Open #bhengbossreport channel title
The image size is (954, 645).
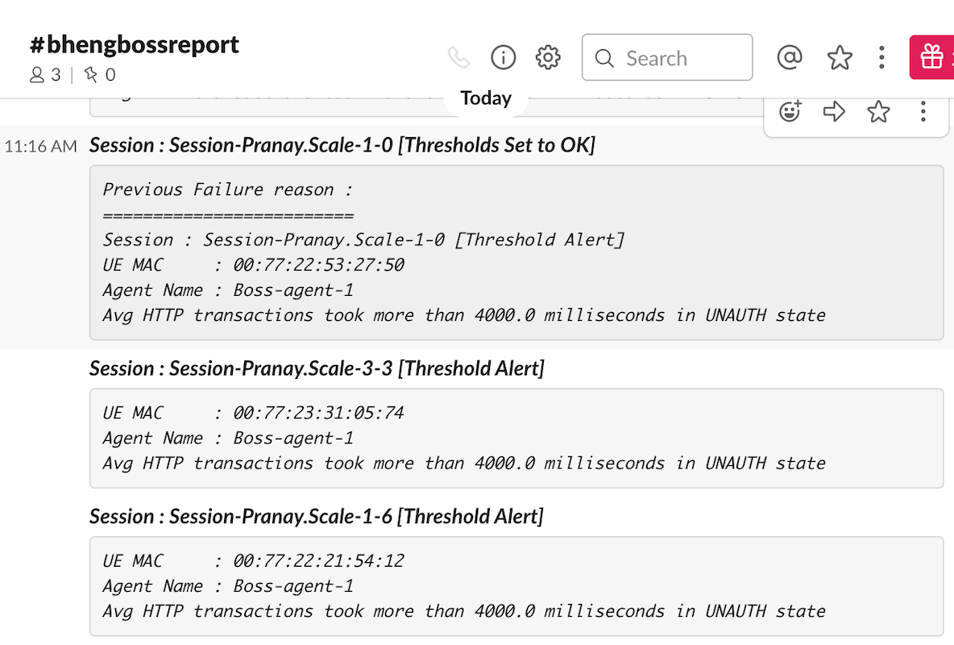pos(135,45)
